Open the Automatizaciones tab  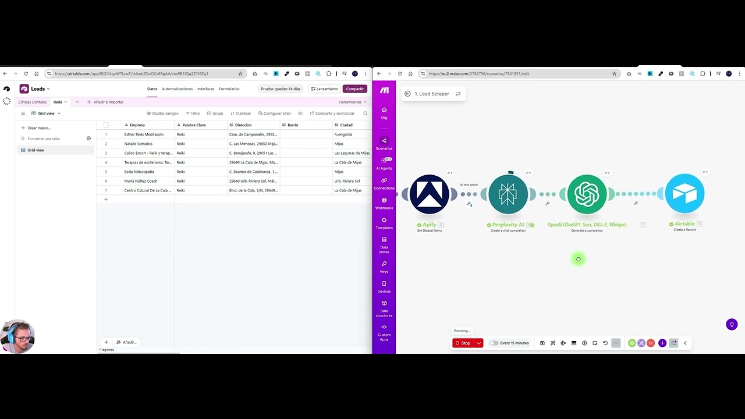click(178, 89)
